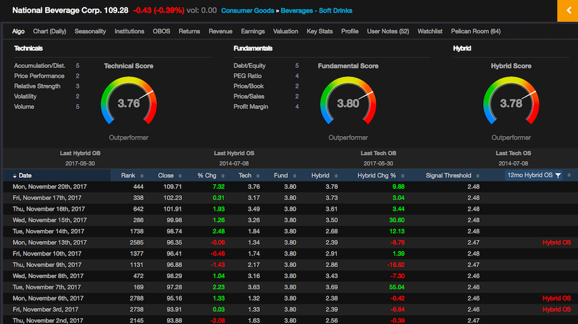
Task: Sort by Hybrid column arrows
Action: click(336, 176)
